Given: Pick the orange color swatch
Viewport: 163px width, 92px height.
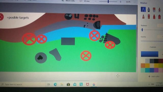Looking at the screenshot, I should point(143,65).
